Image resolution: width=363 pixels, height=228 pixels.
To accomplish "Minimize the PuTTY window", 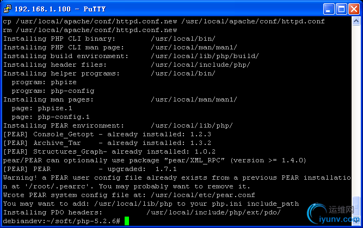I will 329,9.
